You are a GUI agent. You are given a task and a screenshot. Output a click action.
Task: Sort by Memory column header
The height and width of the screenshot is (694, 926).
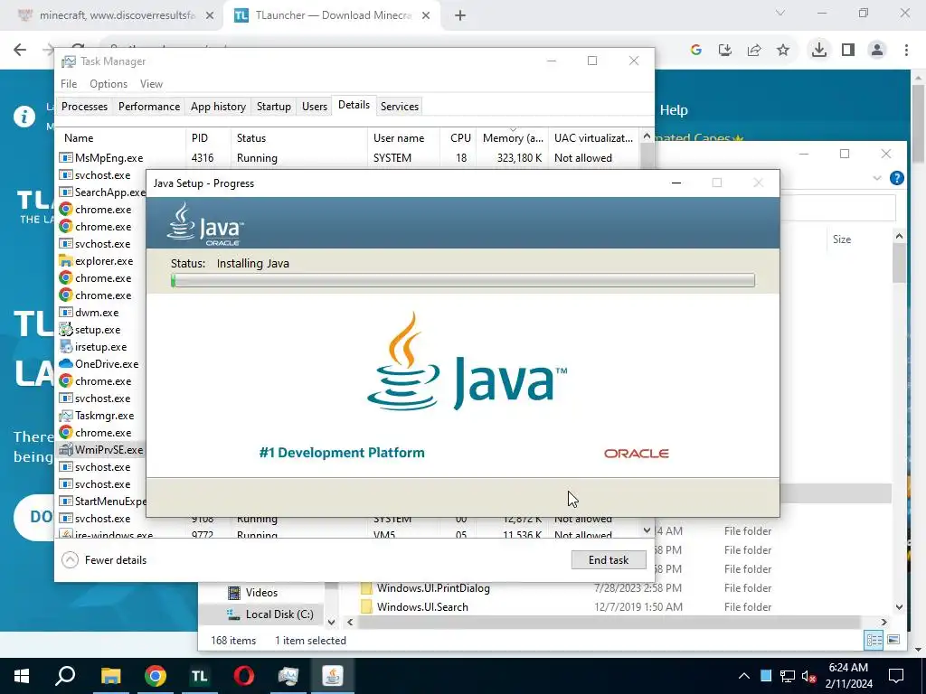coord(513,138)
